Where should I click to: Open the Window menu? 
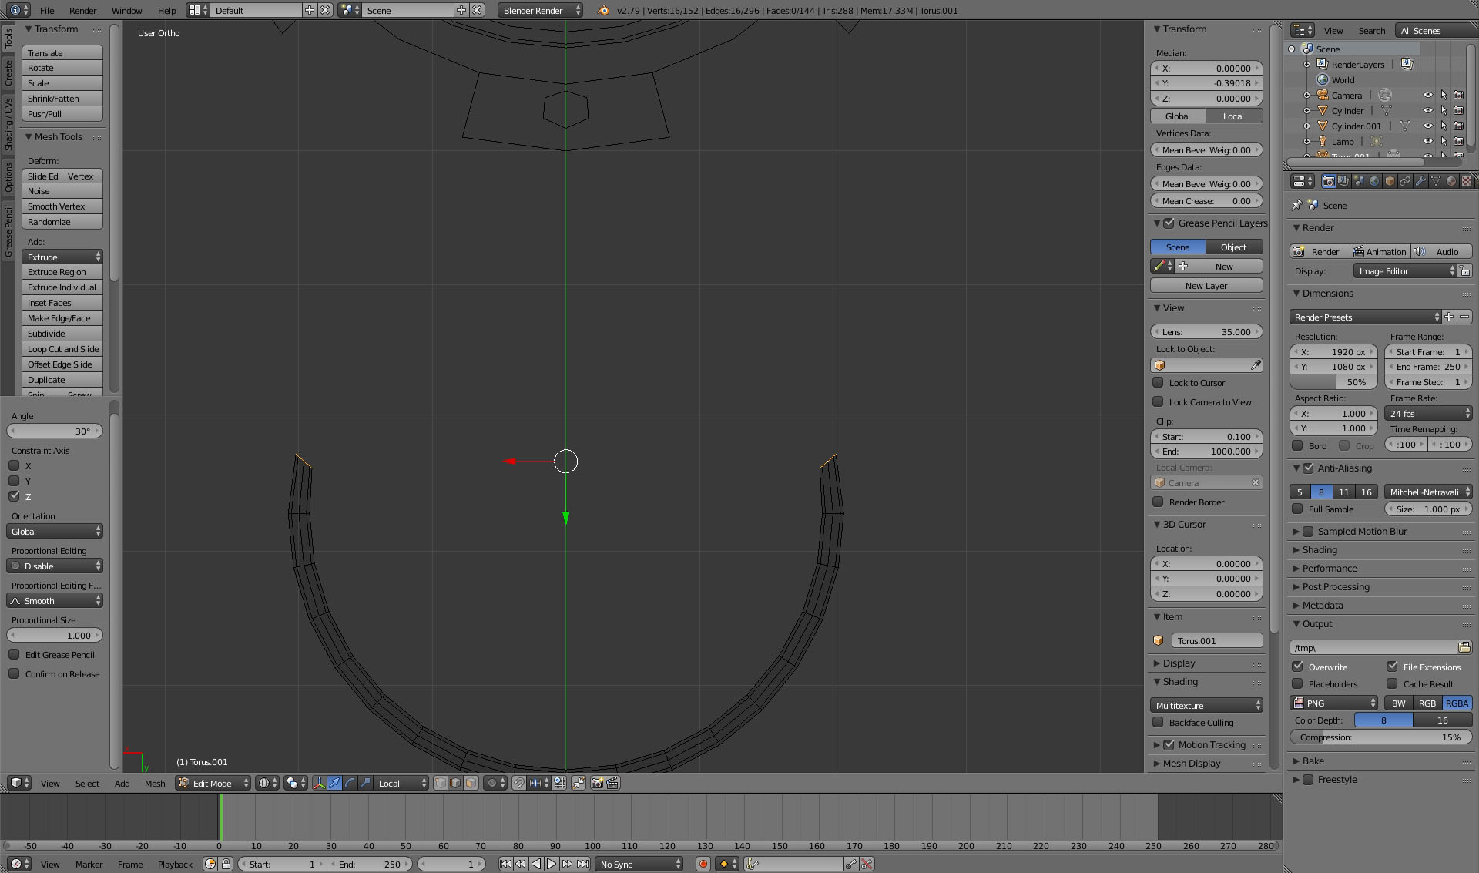[126, 10]
